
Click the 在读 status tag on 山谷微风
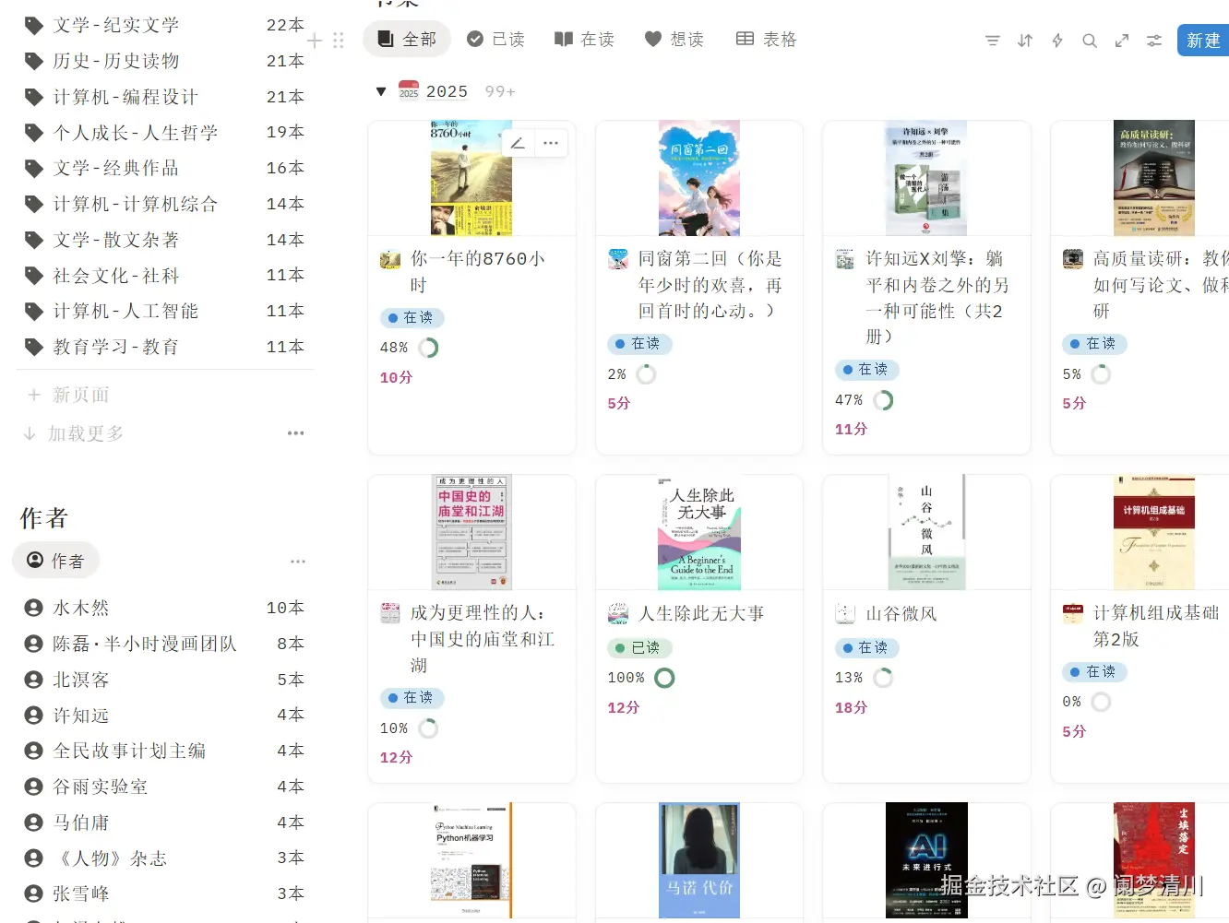click(x=866, y=648)
